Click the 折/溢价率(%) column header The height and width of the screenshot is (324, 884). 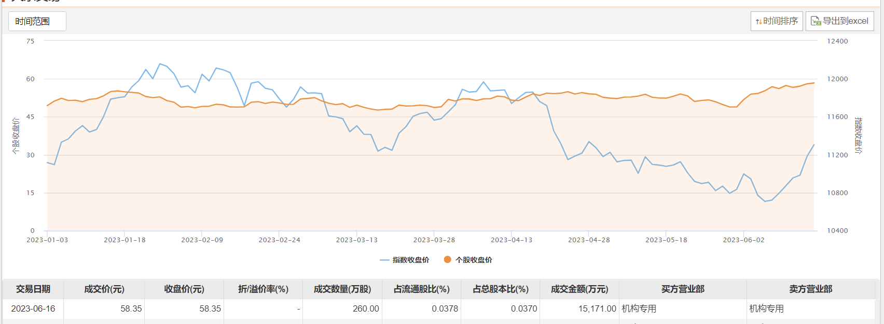[263, 289]
